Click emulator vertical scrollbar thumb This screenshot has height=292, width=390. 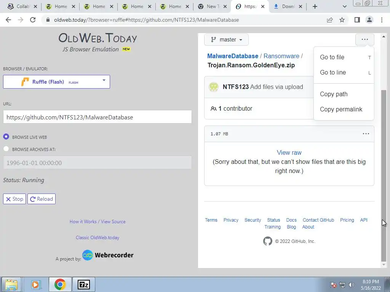(x=384, y=175)
